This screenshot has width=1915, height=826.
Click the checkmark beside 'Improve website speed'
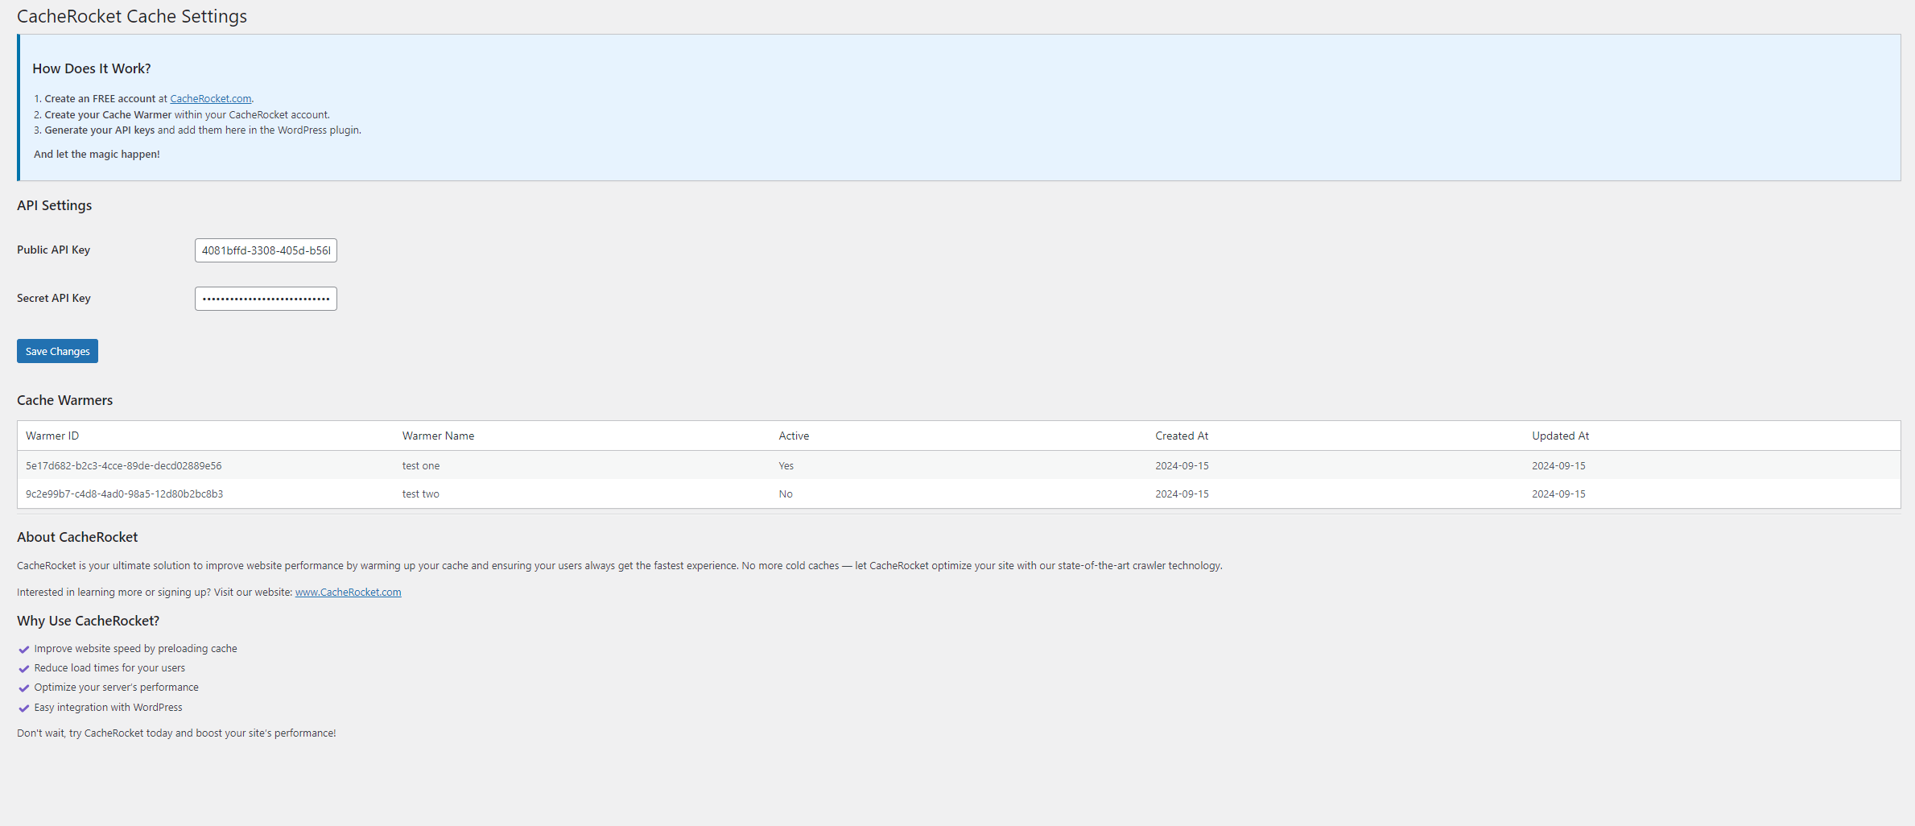(24, 650)
